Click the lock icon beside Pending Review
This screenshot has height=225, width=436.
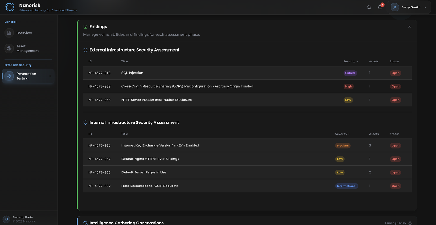click(x=410, y=223)
